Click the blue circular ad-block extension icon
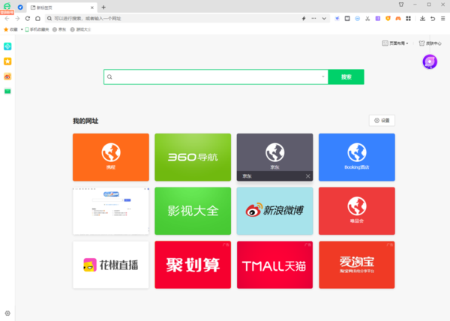The height and width of the screenshot is (321, 450). point(357,18)
